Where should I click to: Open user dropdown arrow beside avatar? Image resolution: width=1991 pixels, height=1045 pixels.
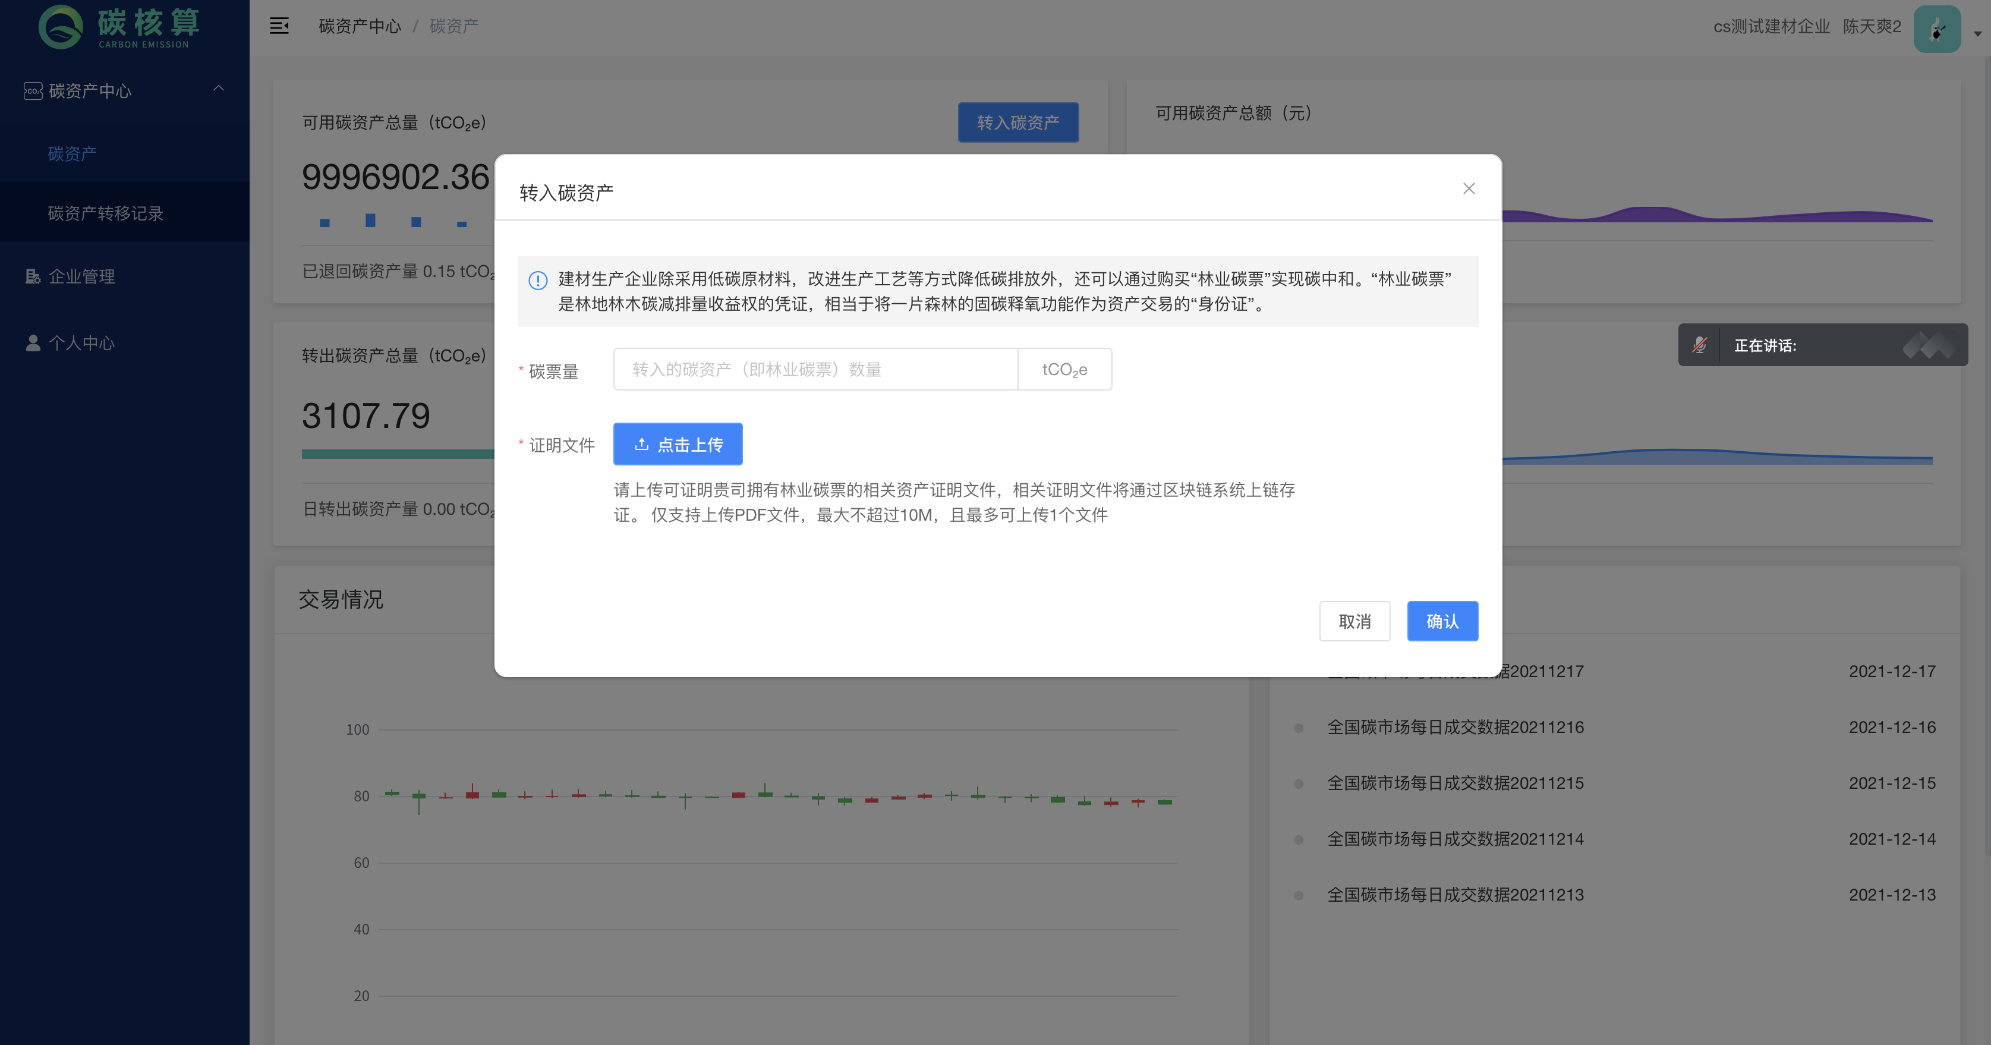pyautogui.click(x=1977, y=34)
